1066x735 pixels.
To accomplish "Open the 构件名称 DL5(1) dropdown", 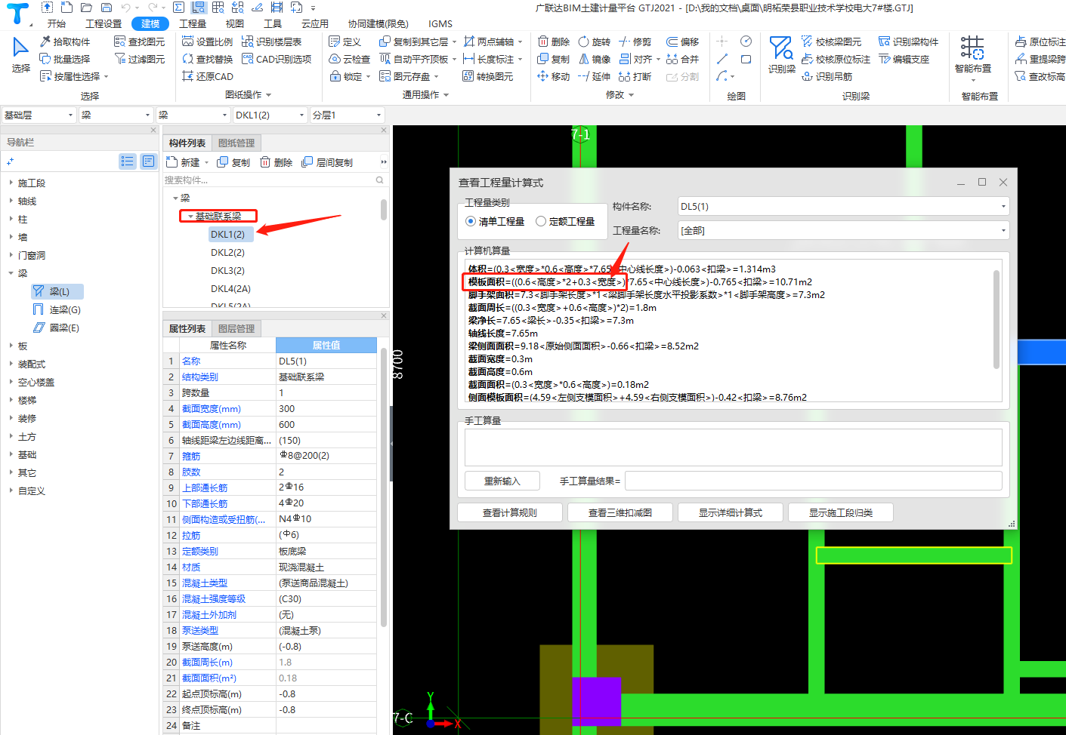I will 843,206.
